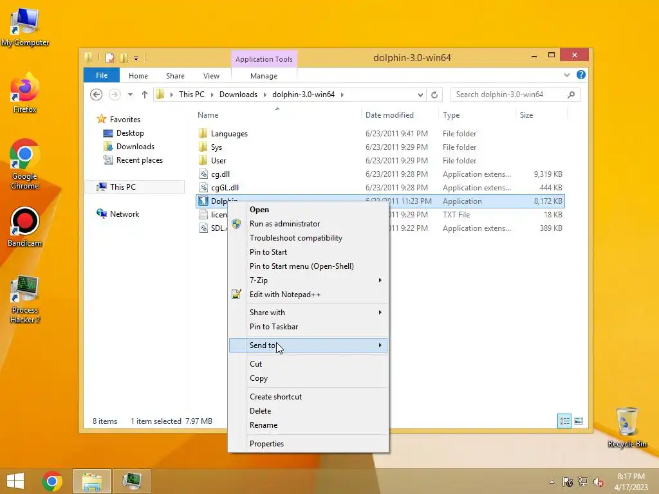Expand This PC breadcrumb arrow

(x=212, y=95)
